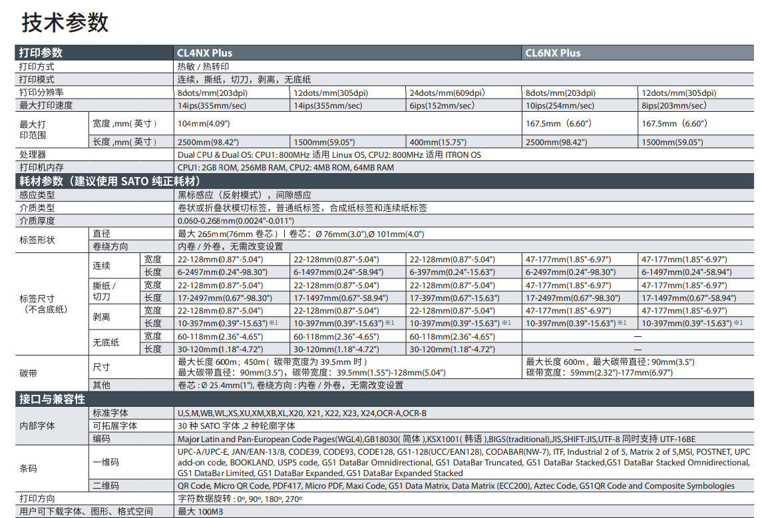Select 碳带宽度：59mm(2.32")-177mm(6.97") text
The image size is (760, 518).
click(x=599, y=372)
